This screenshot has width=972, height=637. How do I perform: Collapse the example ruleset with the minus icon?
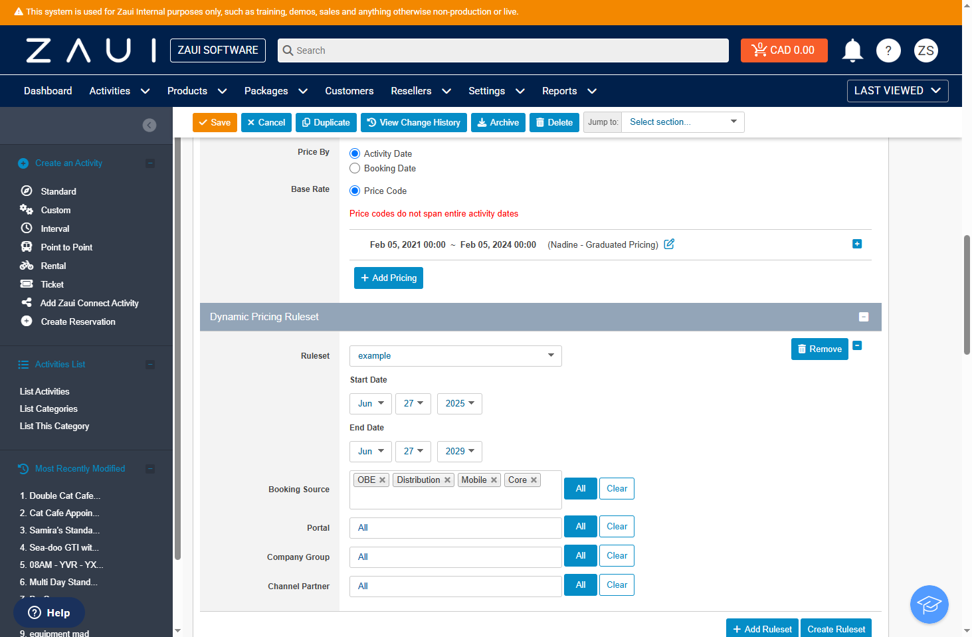(x=857, y=345)
